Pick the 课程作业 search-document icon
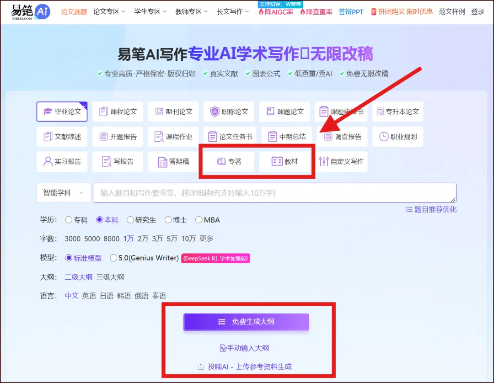This screenshot has width=494, height=383. pyautogui.click(x=159, y=137)
